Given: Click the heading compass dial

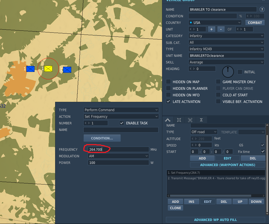Looking at the screenshot, I should pyautogui.click(x=228, y=72).
